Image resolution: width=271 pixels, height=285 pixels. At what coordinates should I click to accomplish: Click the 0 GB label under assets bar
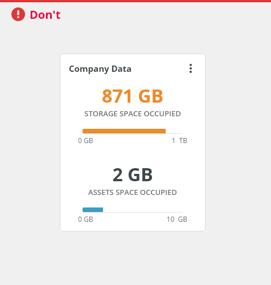(85, 219)
